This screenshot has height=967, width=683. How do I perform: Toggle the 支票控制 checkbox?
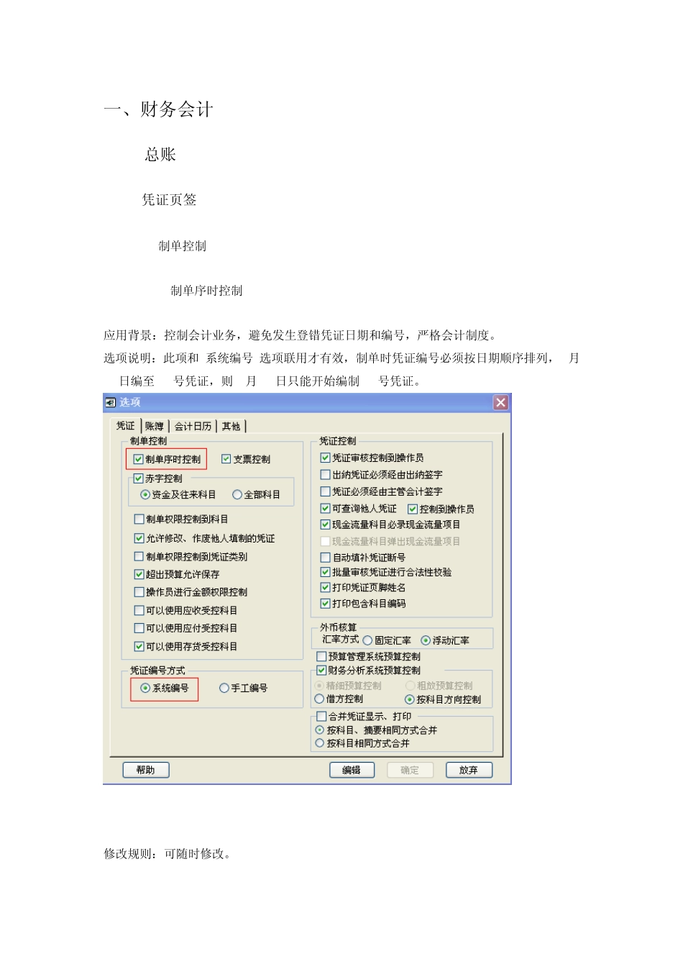click(x=226, y=459)
